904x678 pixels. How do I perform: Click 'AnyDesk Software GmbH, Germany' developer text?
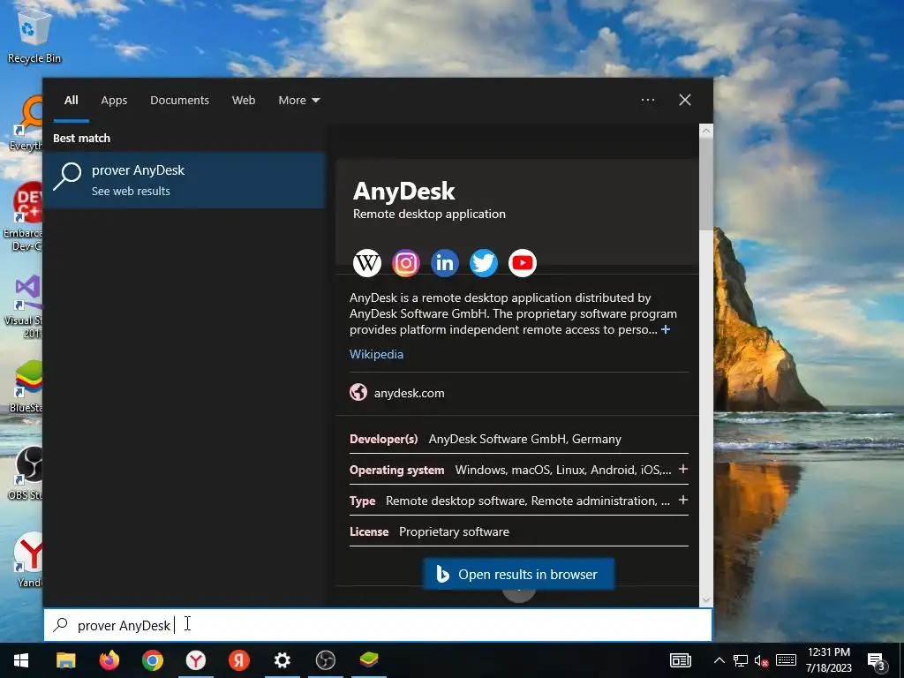click(x=525, y=439)
